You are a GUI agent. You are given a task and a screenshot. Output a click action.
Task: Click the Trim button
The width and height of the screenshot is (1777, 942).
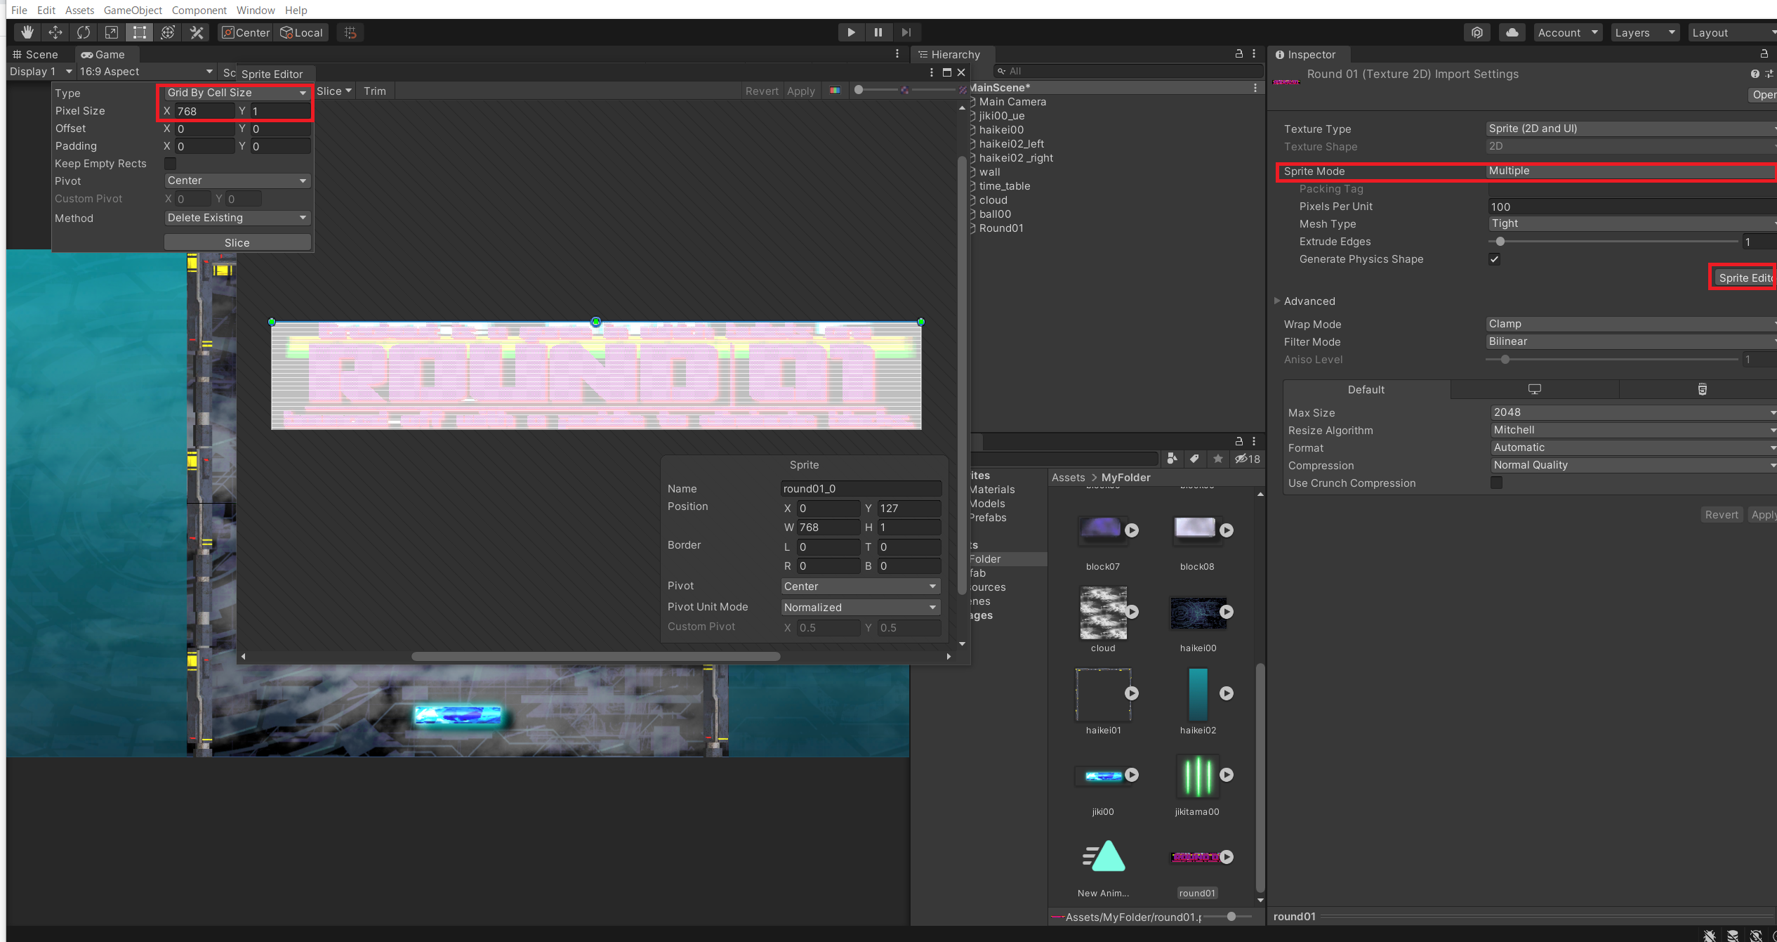[x=375, y=91]
